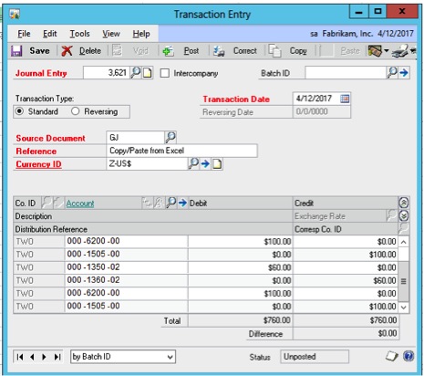424x376 pixels.
Task: Open Account lookup magnifier in grid header
Action: (171, 203)
